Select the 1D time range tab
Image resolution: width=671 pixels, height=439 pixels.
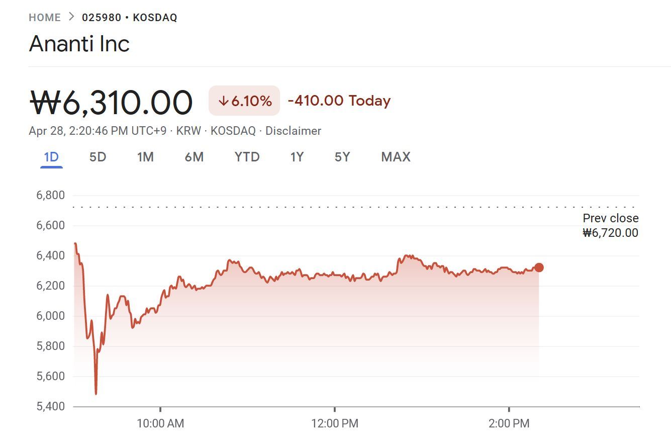coord(51,157)
